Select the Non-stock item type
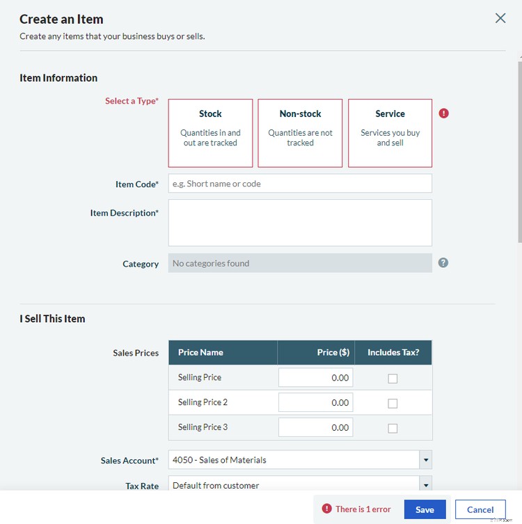This screenshot has height=524, width=522. coord(300,133)
